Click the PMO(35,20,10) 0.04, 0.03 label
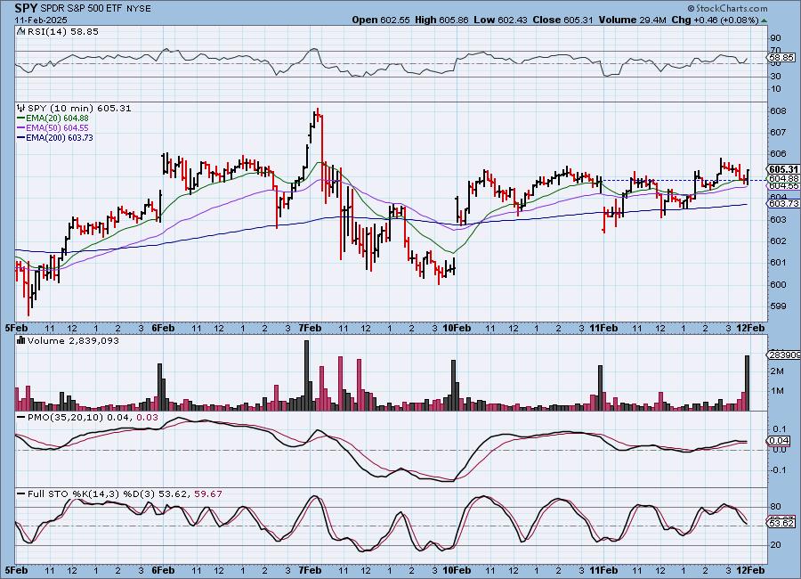 point(93,418)
